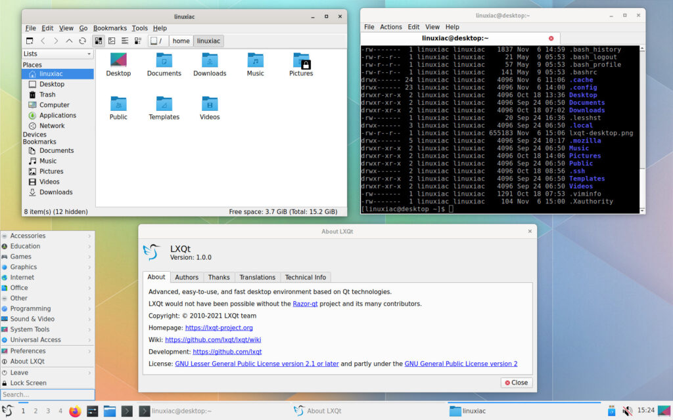Viewport: 673px width, 420px height.
Task: Select Trash in the Places sidebar
Action: (47, 94)
